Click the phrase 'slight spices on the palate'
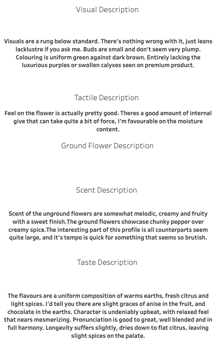 108,336
